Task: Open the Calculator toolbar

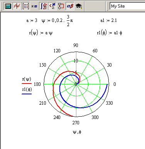Action: click(8, 6)
